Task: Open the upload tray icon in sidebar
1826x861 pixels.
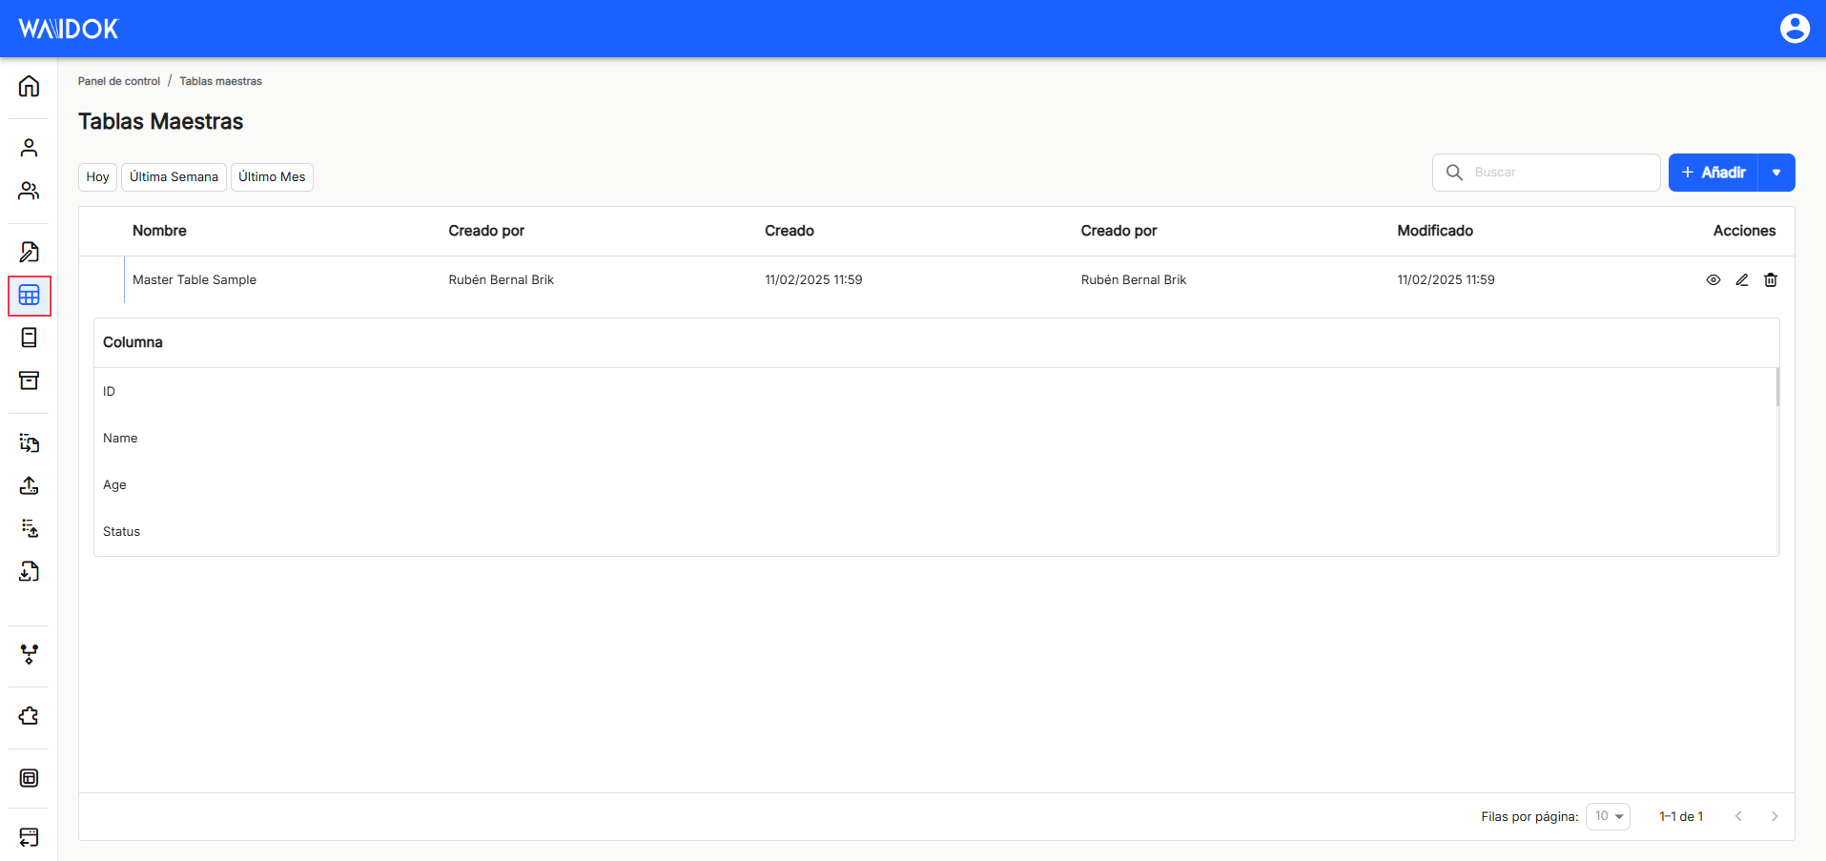Action: pos(29,485)
